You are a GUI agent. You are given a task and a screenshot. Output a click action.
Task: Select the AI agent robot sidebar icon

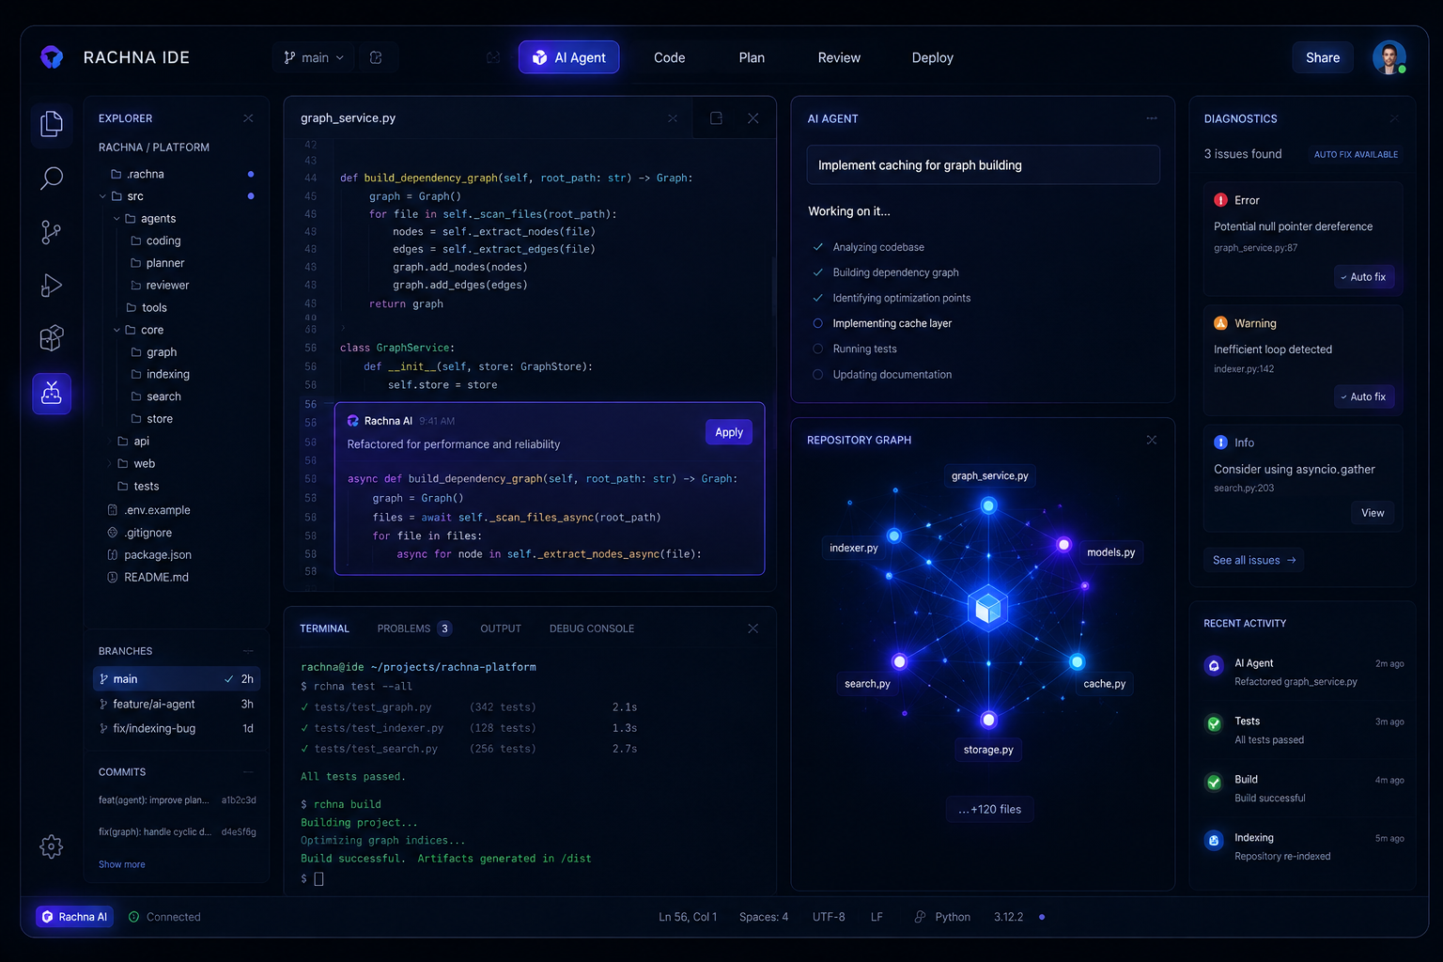52,394
